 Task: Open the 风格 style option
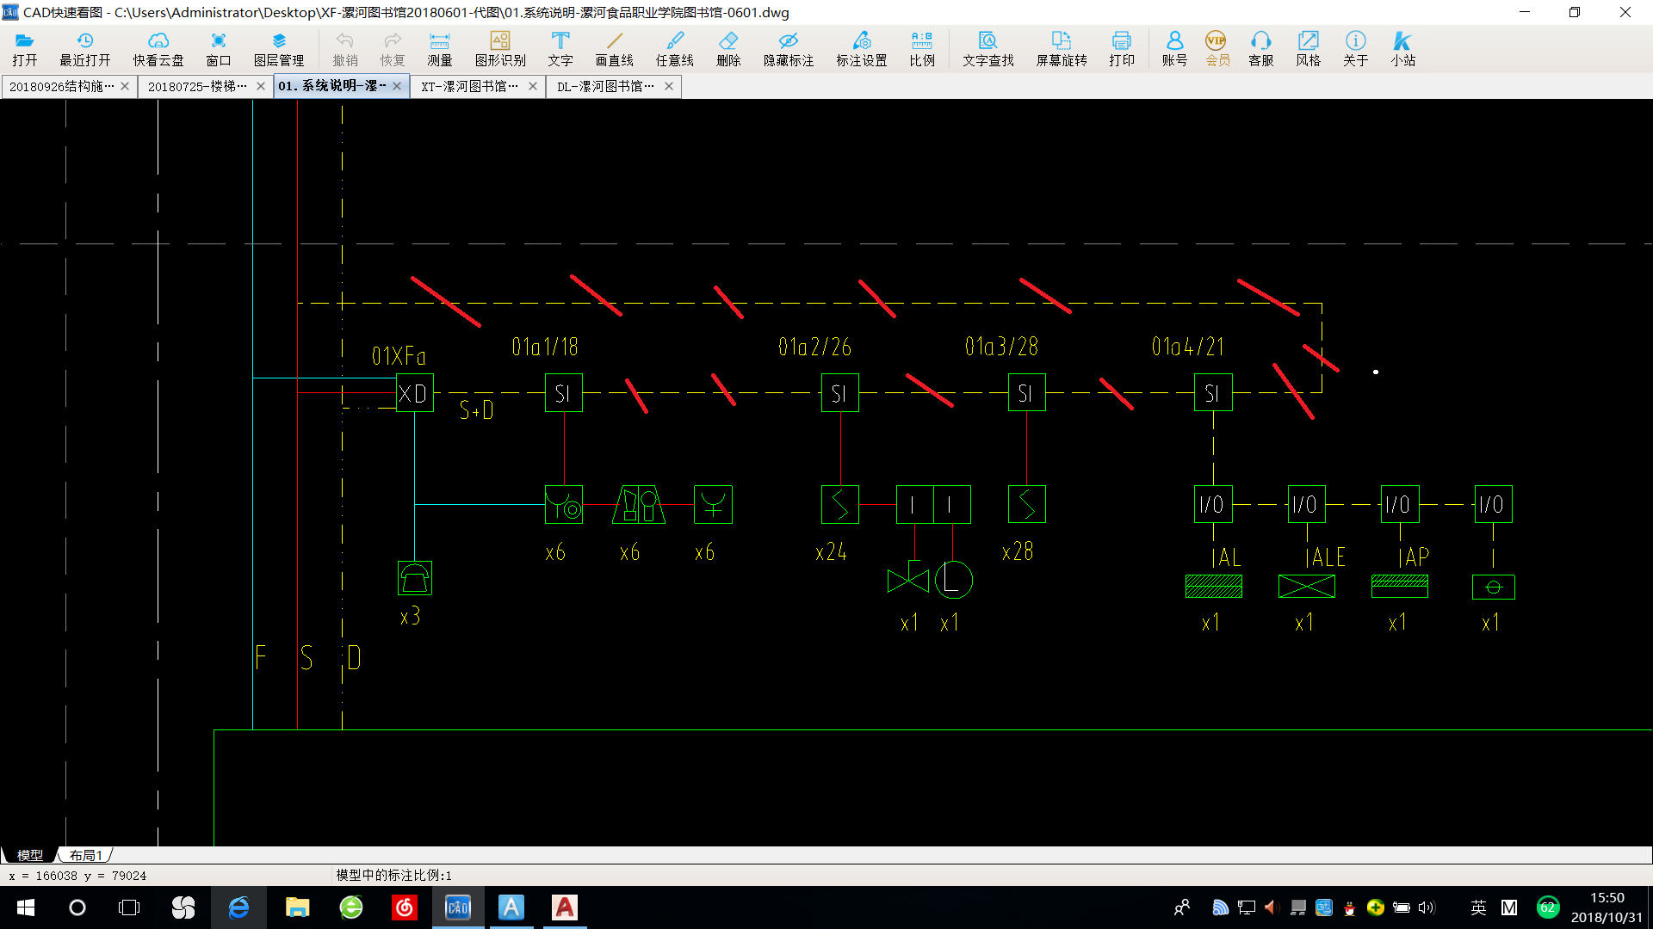point(1309,49)
